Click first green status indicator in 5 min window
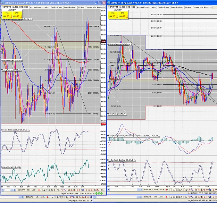Image resolution: width=217 pixels, height=203 pixels. click(96, 193)
